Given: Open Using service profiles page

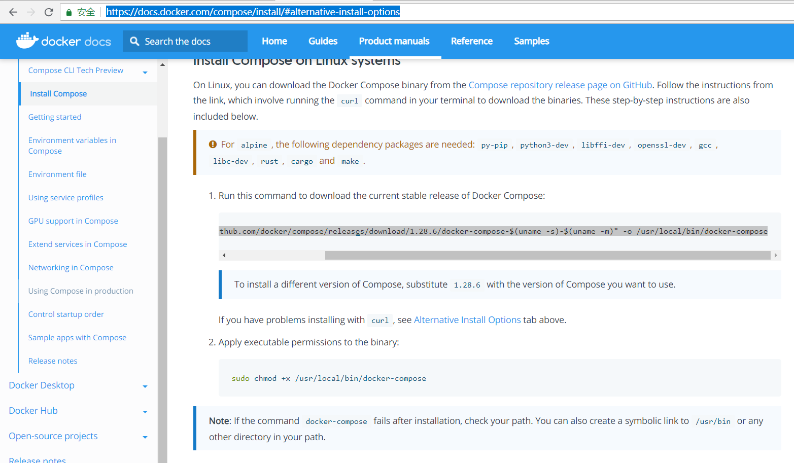Looking at the screenshot, I should click(66, 198).
